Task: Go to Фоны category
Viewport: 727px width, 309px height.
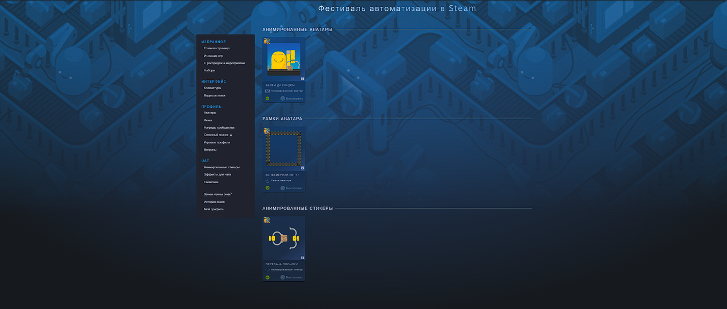Action: tap(208, 120)
